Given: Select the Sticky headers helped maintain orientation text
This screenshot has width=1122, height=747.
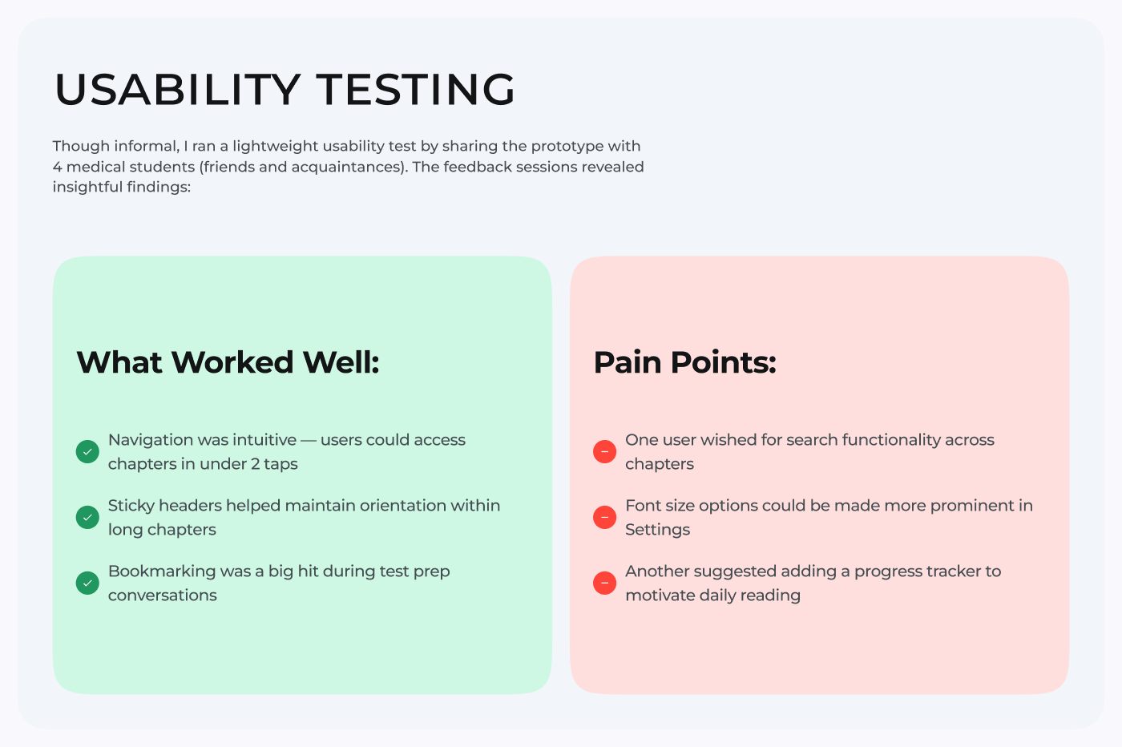Looking at the screenshot, I should (304, 517).
